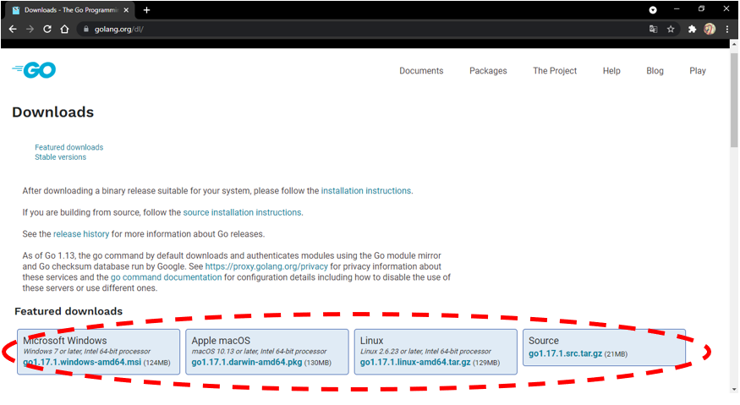Download go1.17.1.windows-amd64.msi

click(x=82, y=363)
